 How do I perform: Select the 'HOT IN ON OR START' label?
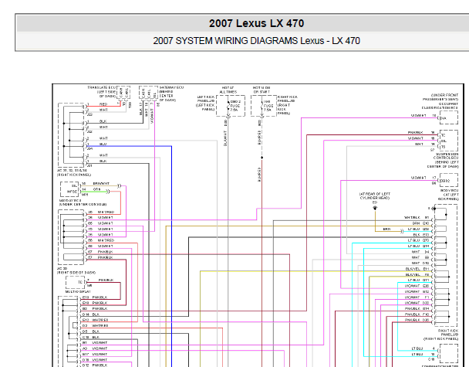coord(261,90)
